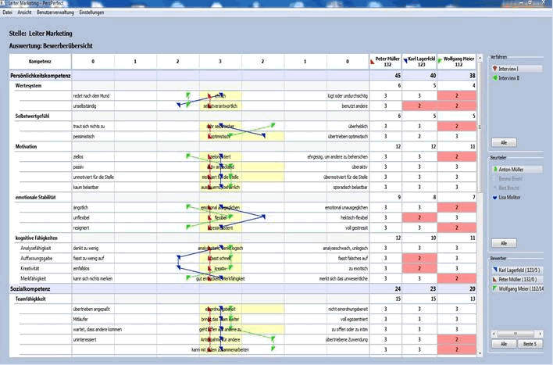This screenshot has height=365, width=553.
Task: Click blue flag marker in 'pessimistisch' row
Action: [x=263, y=135]
